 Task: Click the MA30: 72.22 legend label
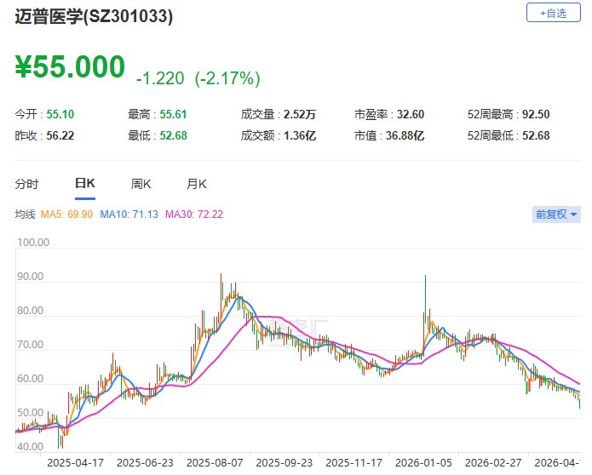pos(194,215)
